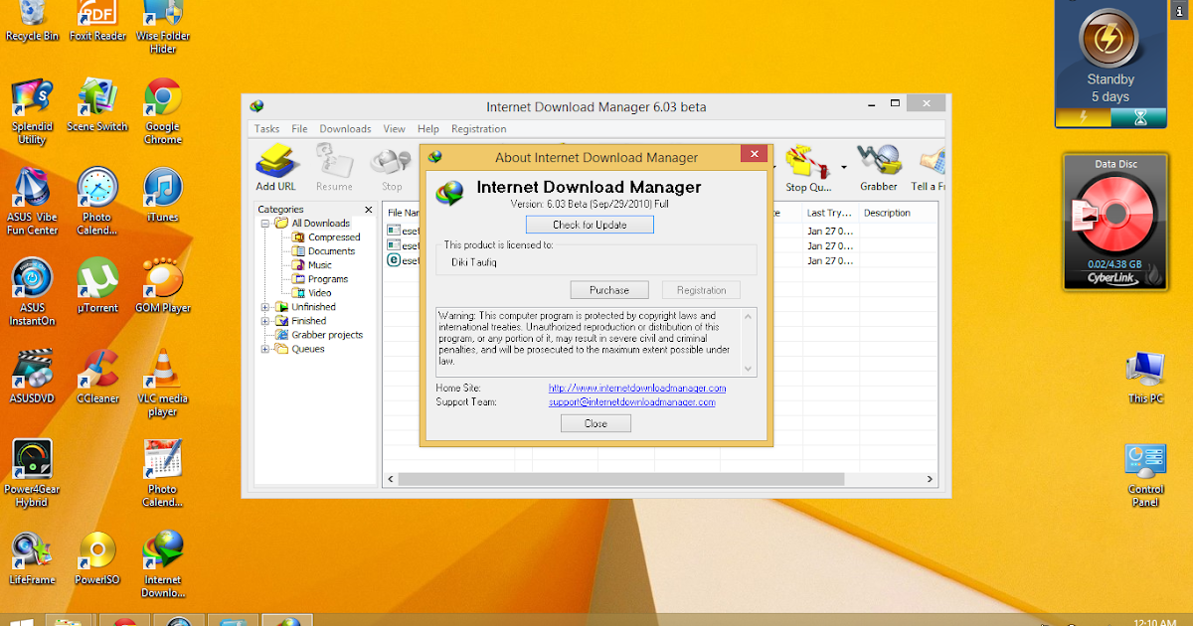The width and height of the screenshot is (1193, 626).
Task: Open the LifeFrame shortcut
Action: tap(32, 557)
